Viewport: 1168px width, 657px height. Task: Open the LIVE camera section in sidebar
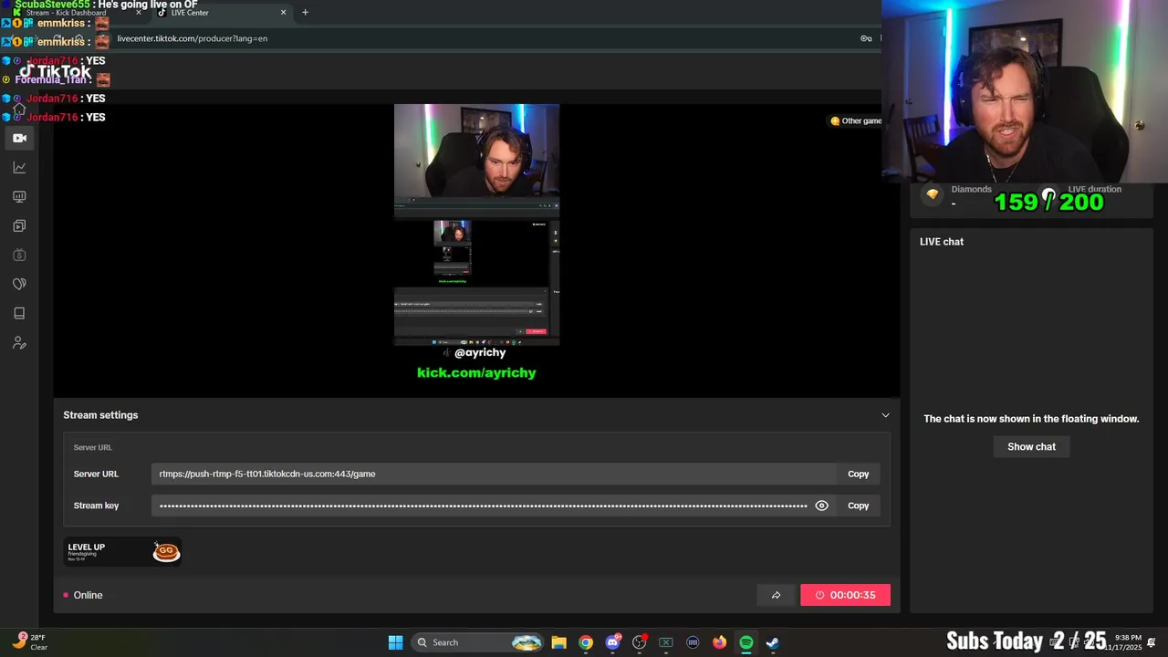click(19, 138)
